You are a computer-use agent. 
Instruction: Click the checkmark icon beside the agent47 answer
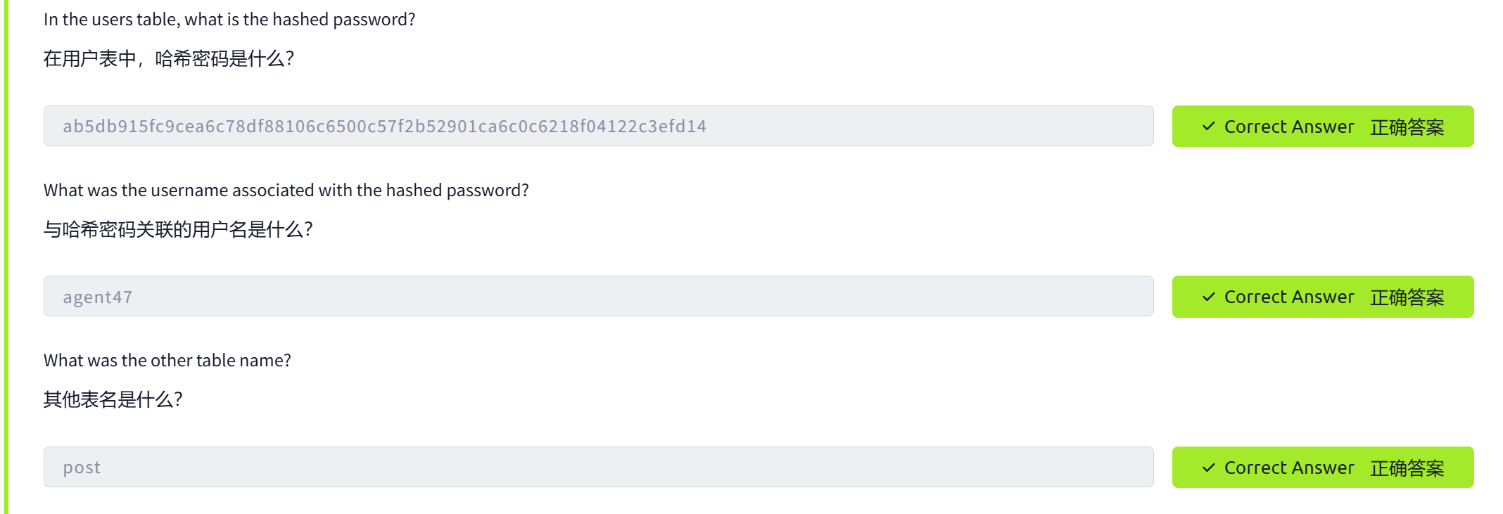pyautogui.click(x=1208, y=297)
